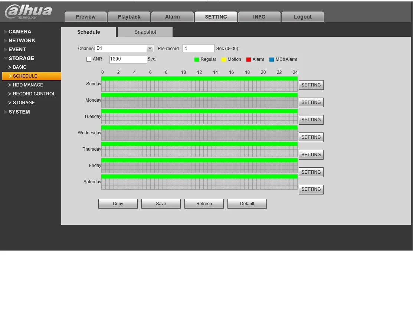Screen dimensions: 413x334
Task: Open the Channel D1 dropdown
Action: [124, 48]
